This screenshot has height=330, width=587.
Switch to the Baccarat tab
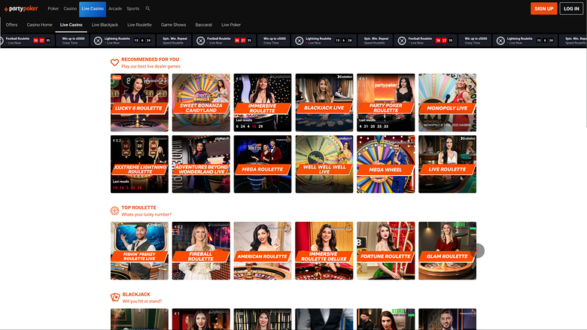click(204, 25)
